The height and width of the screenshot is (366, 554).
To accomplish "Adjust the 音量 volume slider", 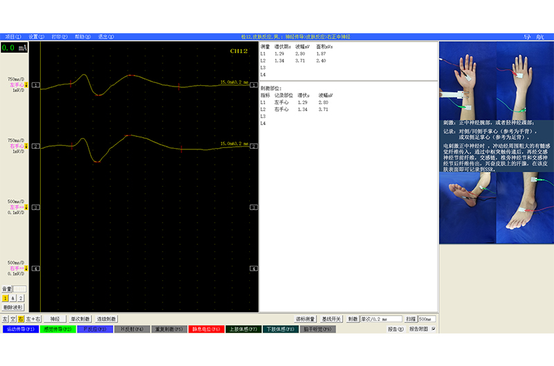I will click(x=20, y=289).
